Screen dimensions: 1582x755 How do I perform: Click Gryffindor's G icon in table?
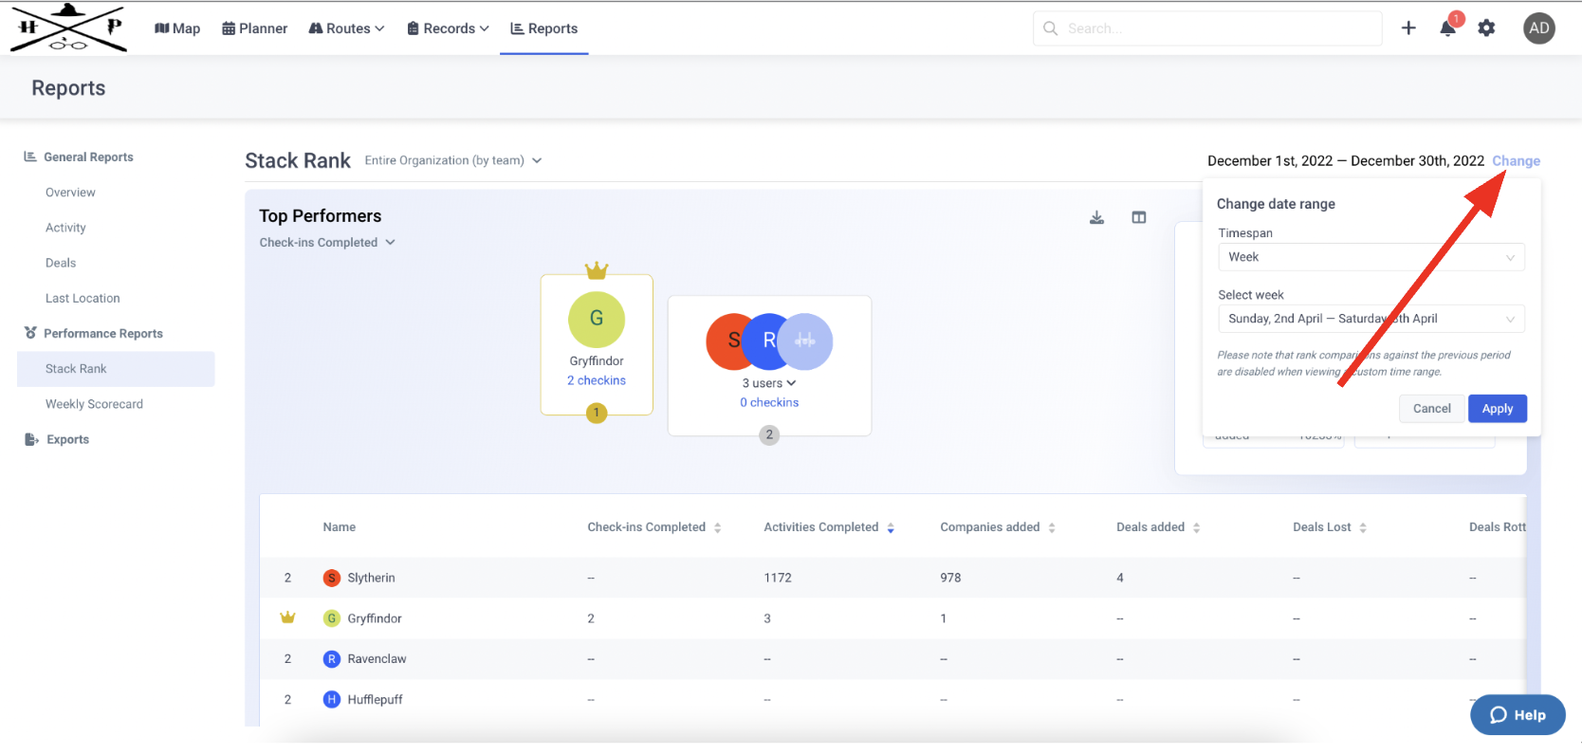[332, 618]
